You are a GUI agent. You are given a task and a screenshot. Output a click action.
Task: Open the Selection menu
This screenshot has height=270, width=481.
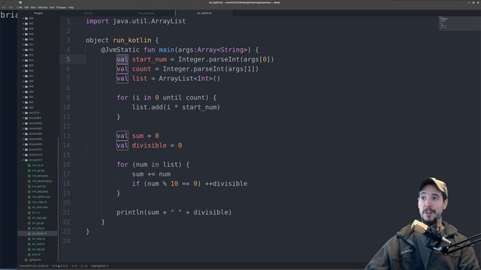pos(43,7)
